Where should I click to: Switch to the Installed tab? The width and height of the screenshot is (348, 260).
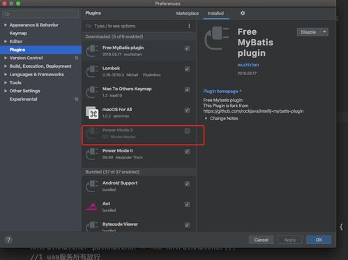point(215,13)
